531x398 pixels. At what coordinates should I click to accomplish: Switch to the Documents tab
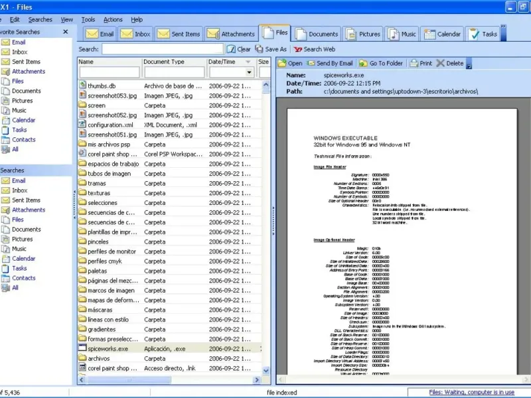click(317, 34)
